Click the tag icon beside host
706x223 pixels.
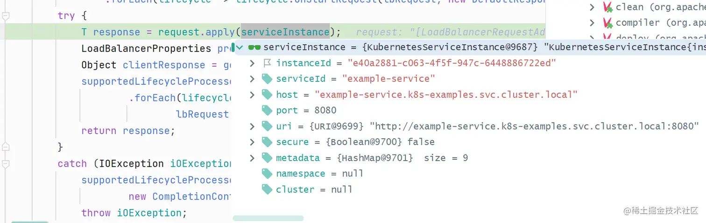click(x=267, y=95)
